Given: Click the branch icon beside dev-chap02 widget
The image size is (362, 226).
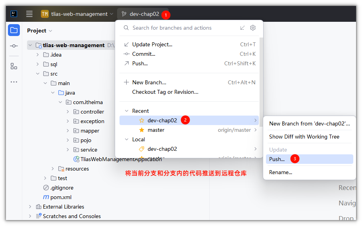Looking at the screenshot, I should (x=124, y=14).
